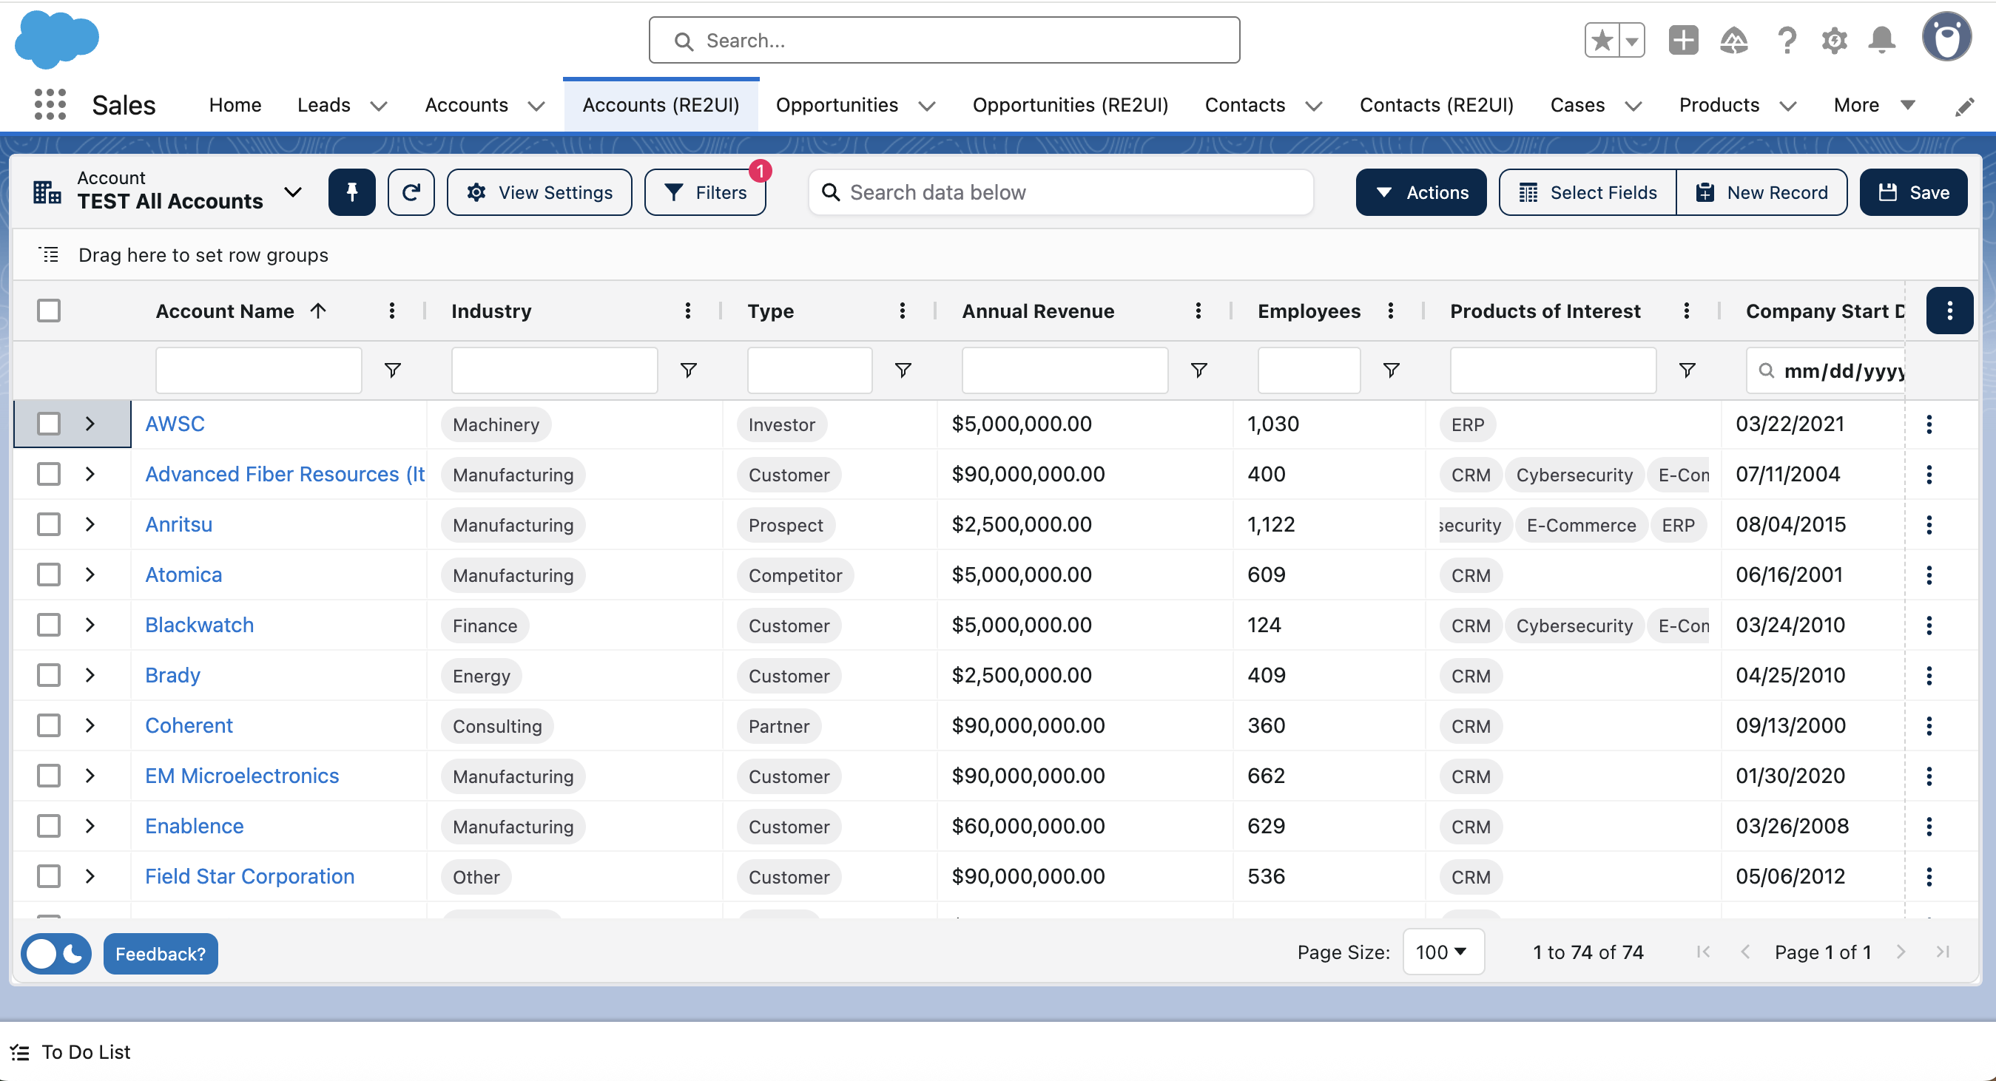This screenshot has width=1996, height=1081.
Task: Open the Setup gear icon
Action: pyautogui.click(x=1834, y=40)
